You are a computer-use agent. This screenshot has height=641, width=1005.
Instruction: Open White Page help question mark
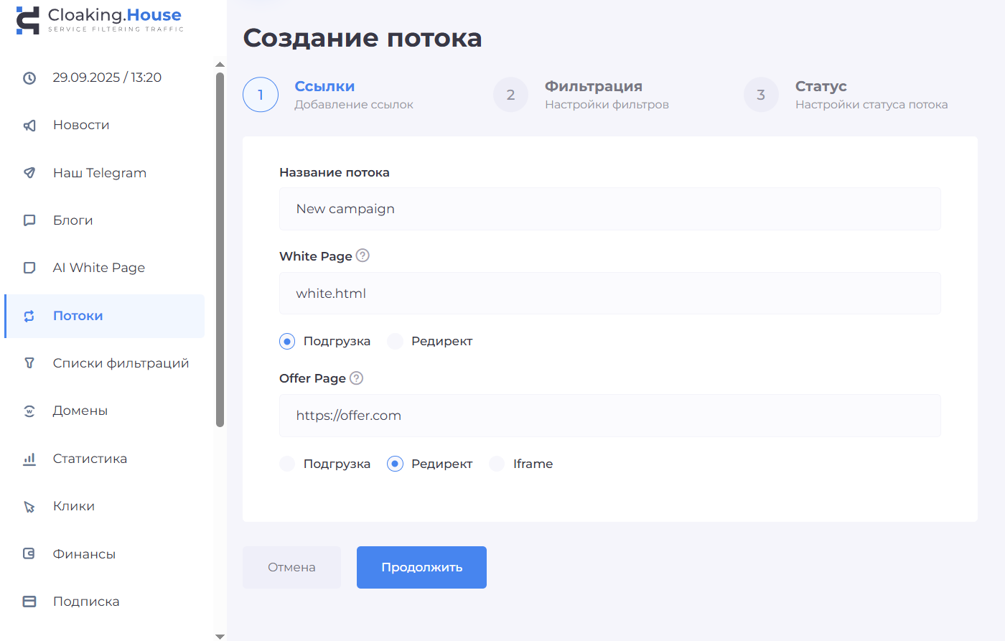click(x=363, y=256)
